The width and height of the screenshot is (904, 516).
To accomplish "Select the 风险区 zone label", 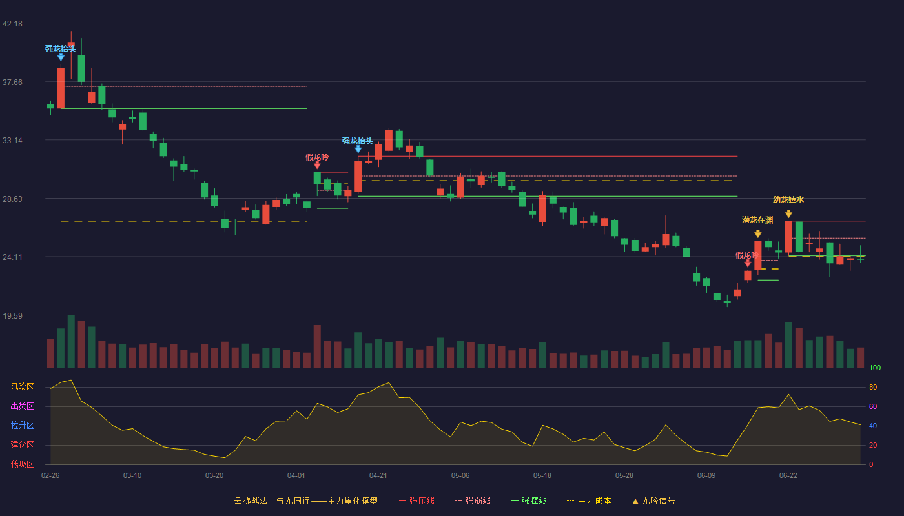I will coord(22,387).
